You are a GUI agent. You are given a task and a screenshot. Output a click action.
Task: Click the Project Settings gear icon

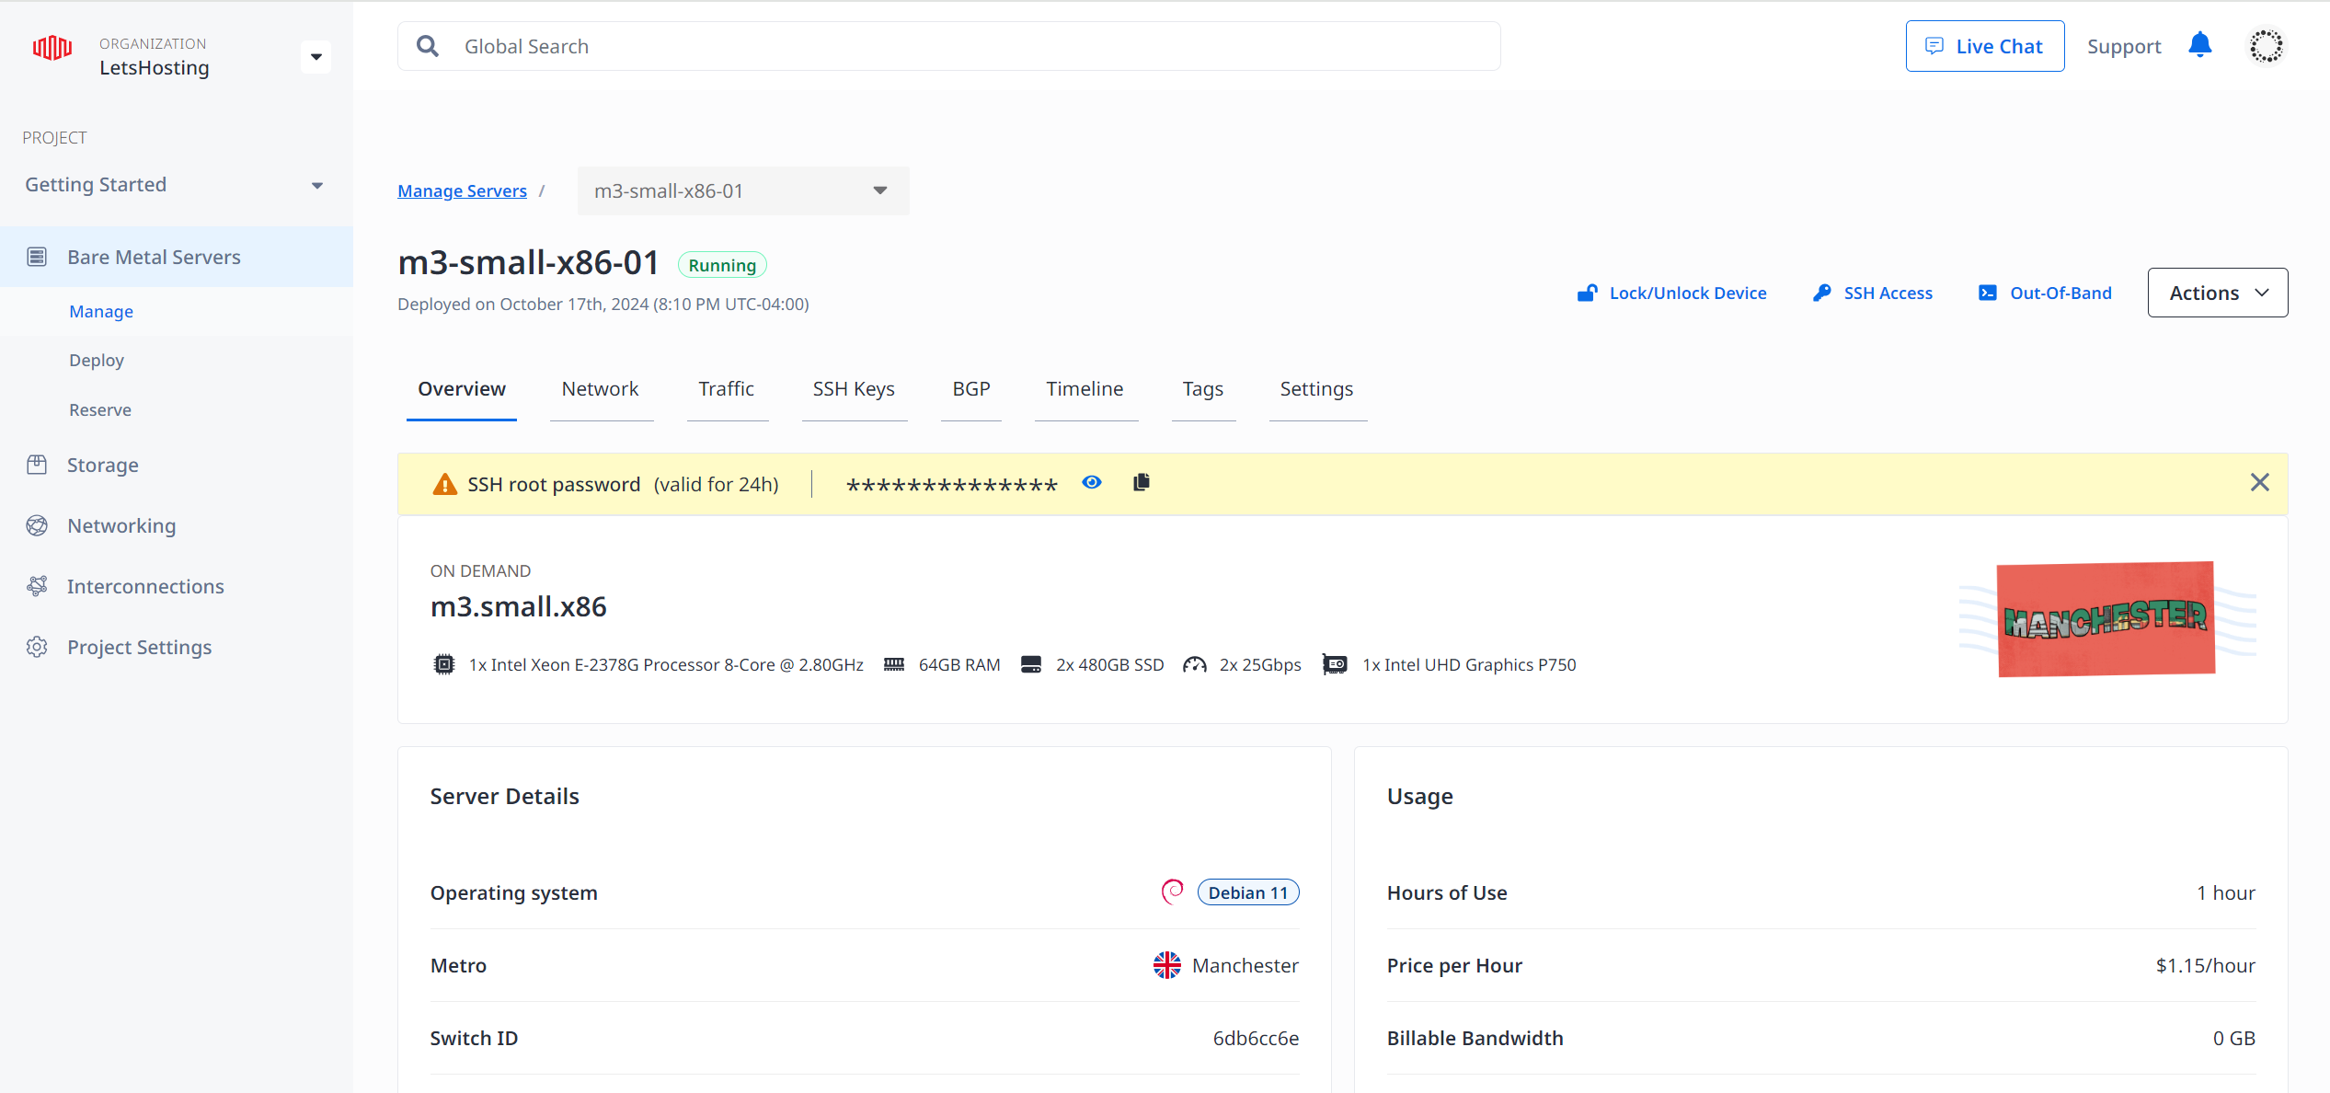pyautogui.click(x=37, y=647)
